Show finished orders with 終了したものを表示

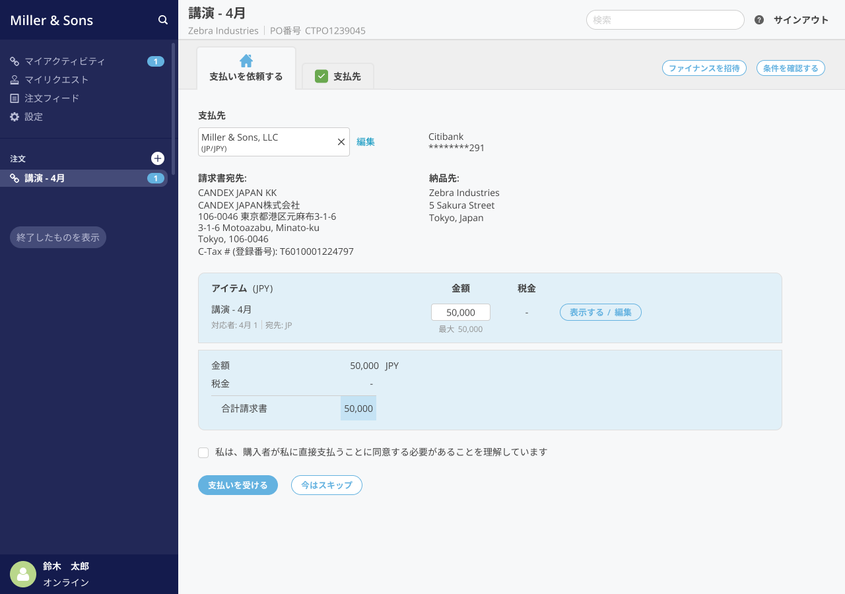[x=58, y=238]
